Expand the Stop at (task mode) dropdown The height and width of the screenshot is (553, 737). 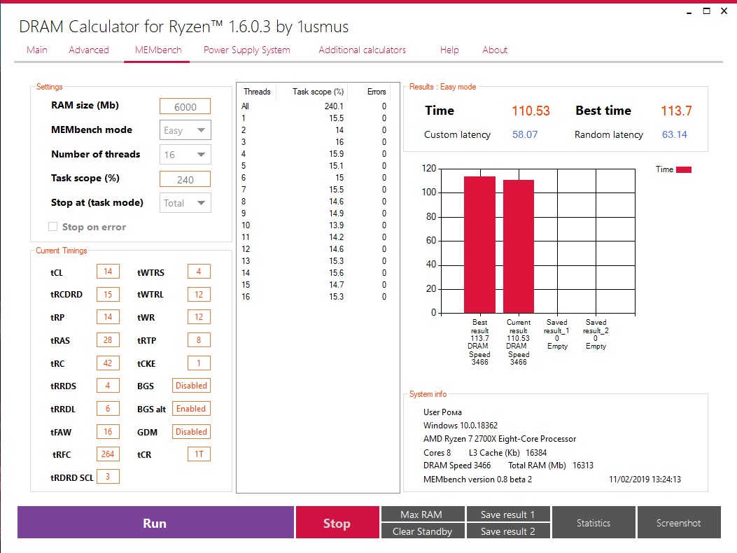[x=185, y=203]
